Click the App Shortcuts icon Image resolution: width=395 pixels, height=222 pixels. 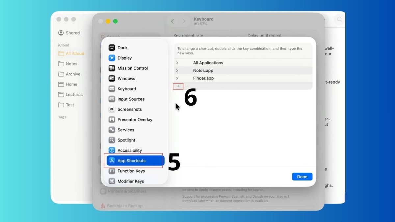point(112,160)
